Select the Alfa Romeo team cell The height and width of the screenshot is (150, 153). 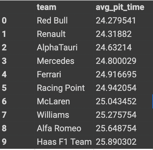pos(59,128)
